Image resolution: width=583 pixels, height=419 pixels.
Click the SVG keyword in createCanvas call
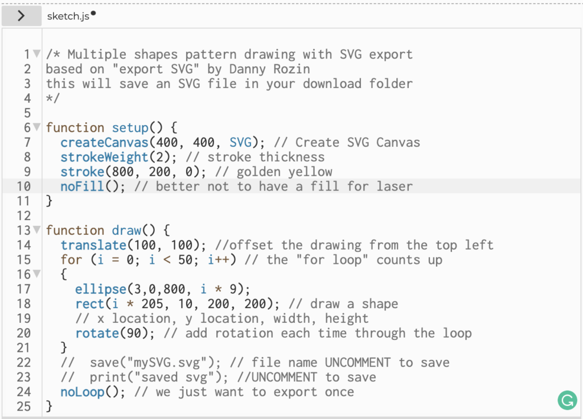[241, 142]
